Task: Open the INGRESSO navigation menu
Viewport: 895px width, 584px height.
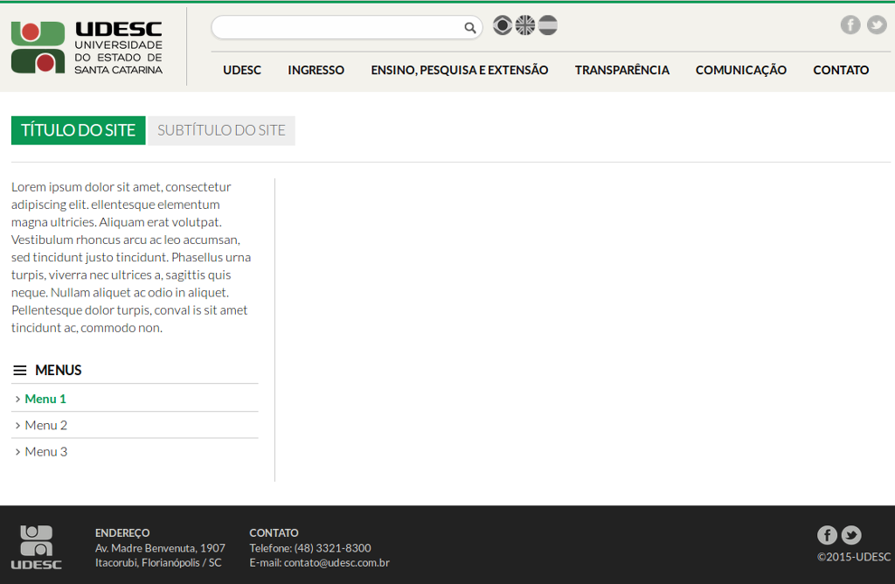Action: [316, 70]
